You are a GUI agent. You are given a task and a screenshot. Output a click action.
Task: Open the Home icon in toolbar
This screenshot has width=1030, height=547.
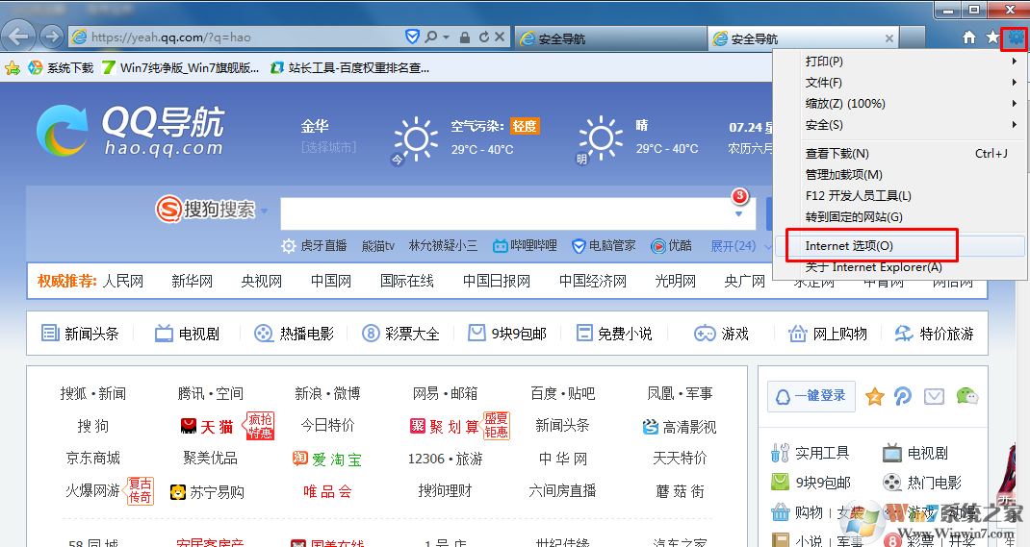tap(969, 37)
